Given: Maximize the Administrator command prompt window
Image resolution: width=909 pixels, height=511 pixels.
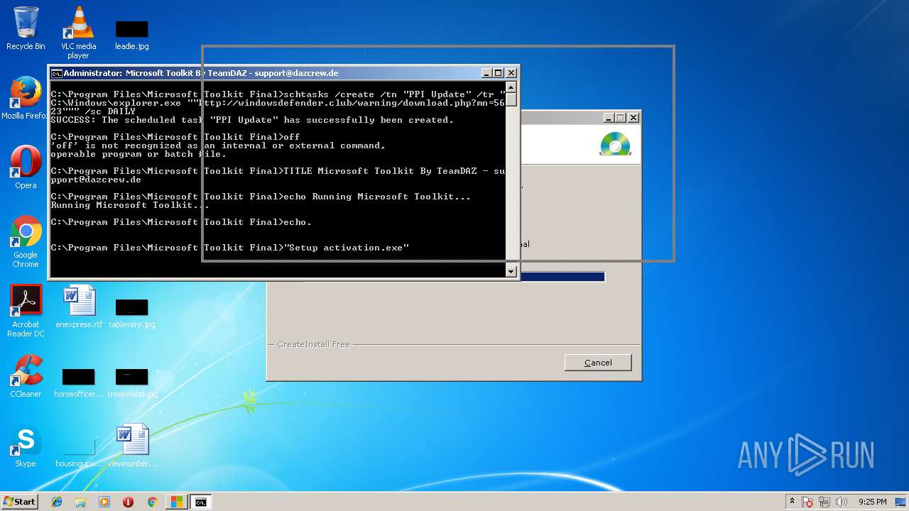Looking at the screenshot, I should (499, 73).
